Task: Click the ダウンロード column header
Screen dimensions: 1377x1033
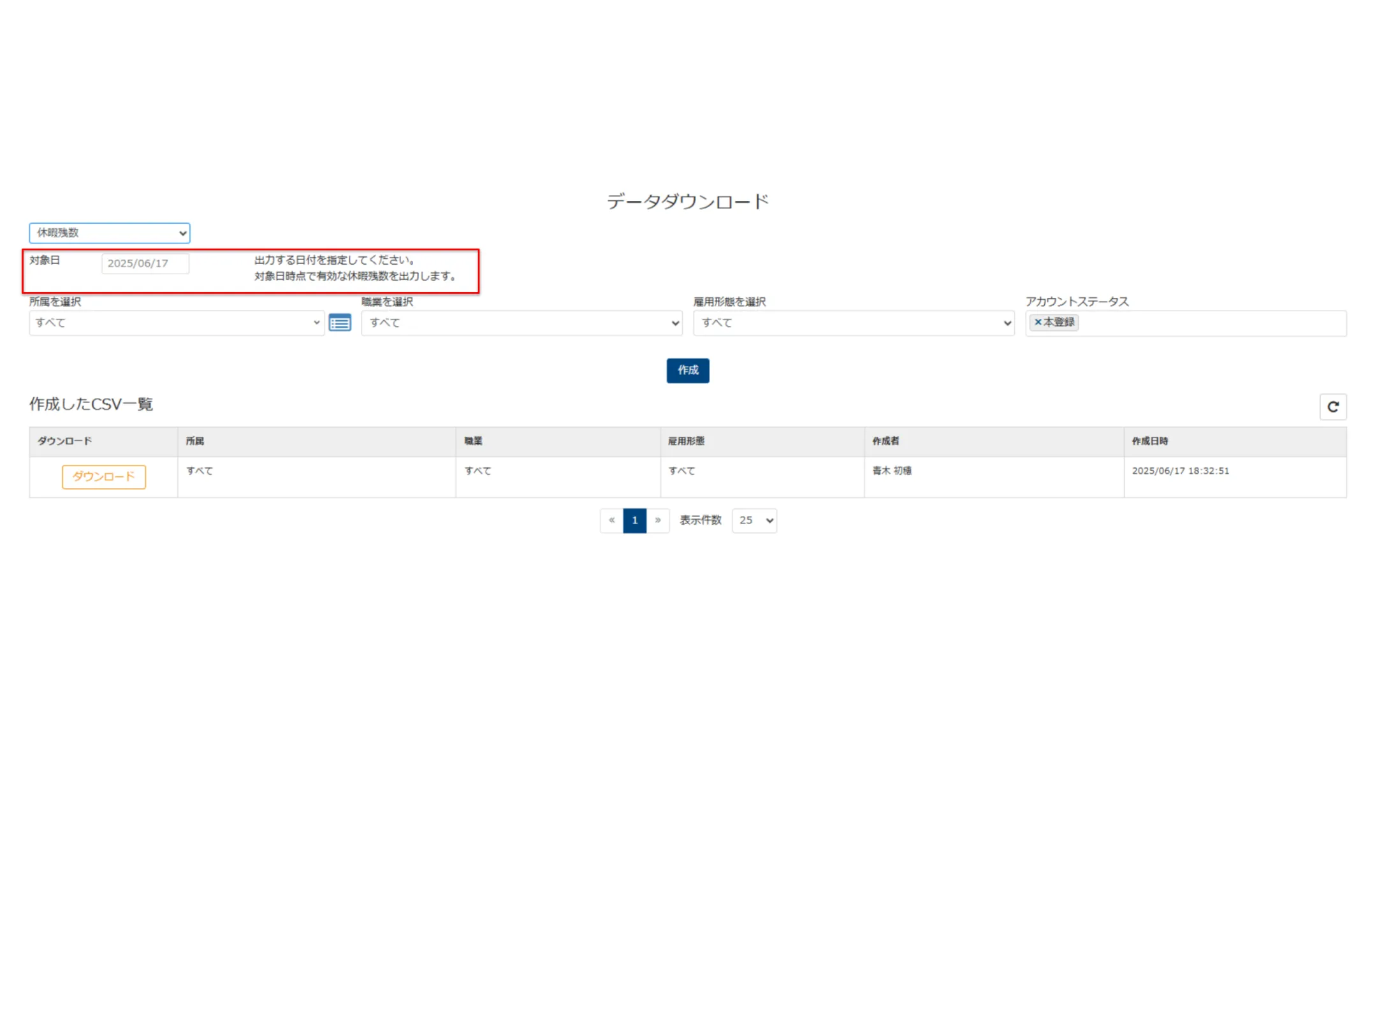Action: [x=64, y=441]
